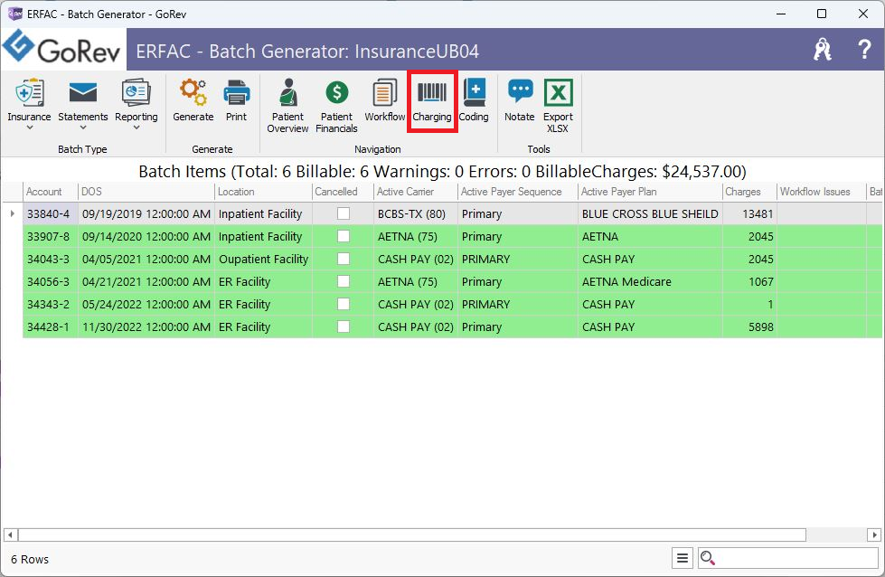Open Patient Overview
The height and width of the screenshot is (577, 885).
click(287, 106)
